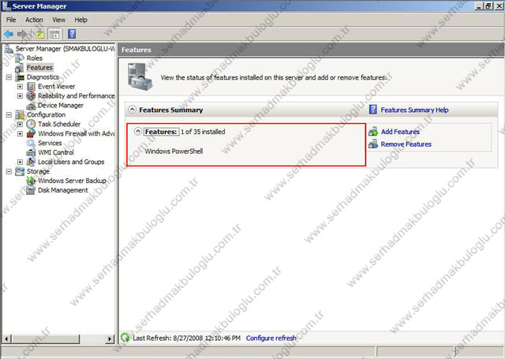Click the Remove Features icon

373,144
